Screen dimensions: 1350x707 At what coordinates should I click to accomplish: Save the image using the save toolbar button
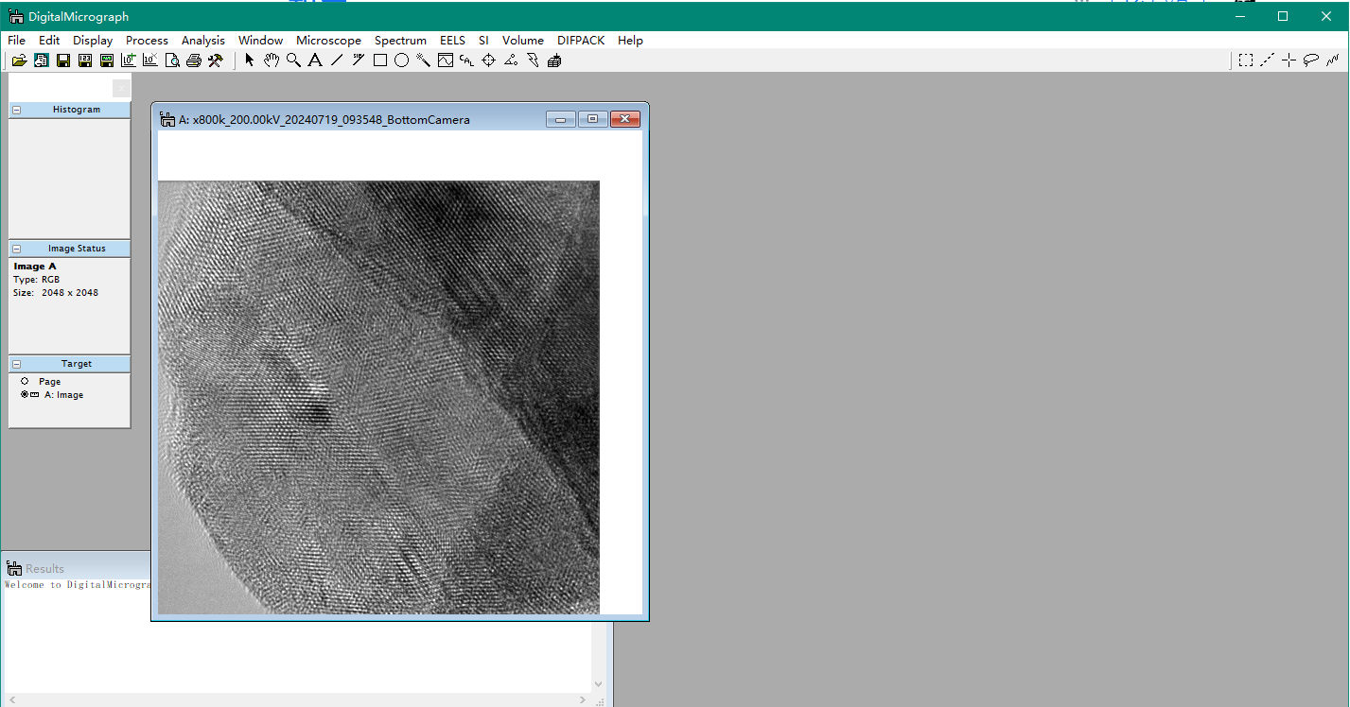coord(62,60)
